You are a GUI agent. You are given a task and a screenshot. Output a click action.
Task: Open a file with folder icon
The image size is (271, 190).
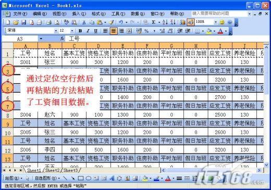(x=16, y=22)
